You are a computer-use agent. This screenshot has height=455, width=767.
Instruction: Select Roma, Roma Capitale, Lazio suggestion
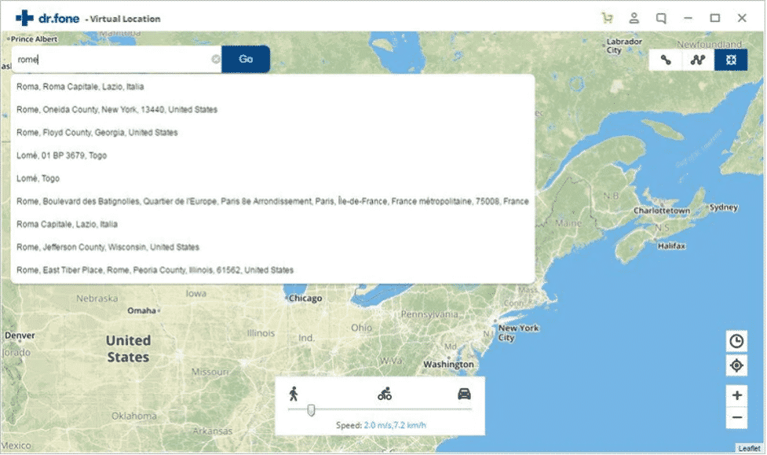point(272,86)
